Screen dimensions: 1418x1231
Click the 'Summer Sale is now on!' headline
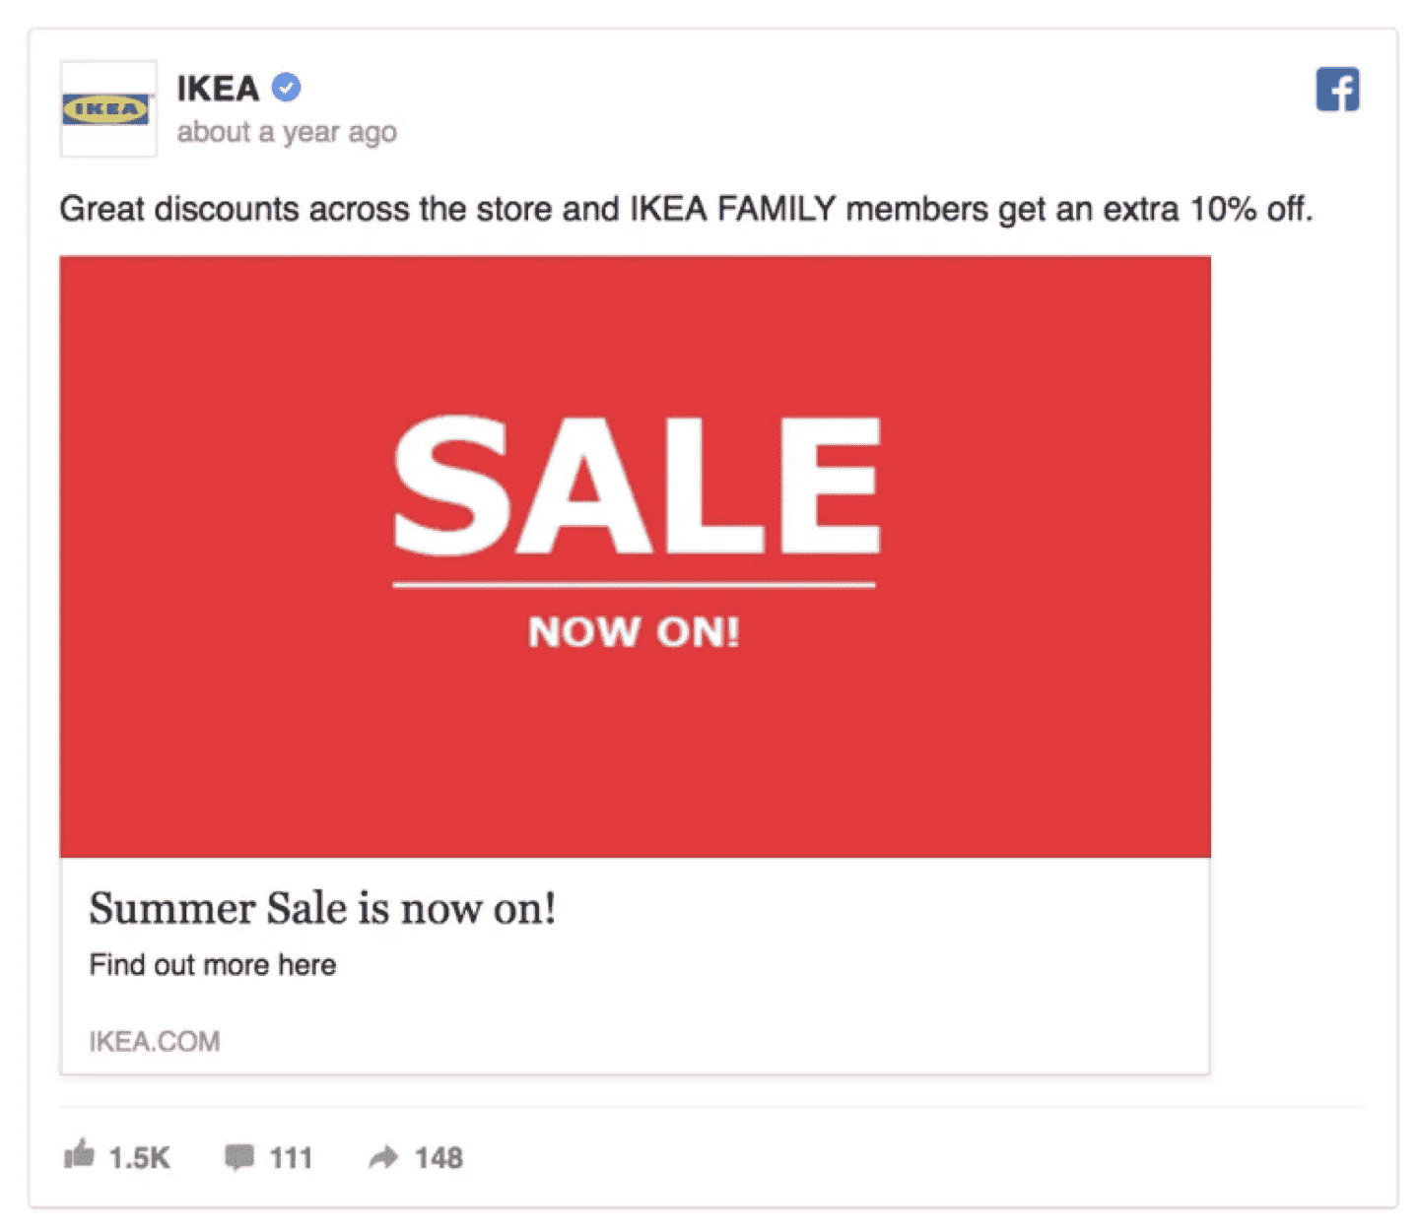[322, 908]
